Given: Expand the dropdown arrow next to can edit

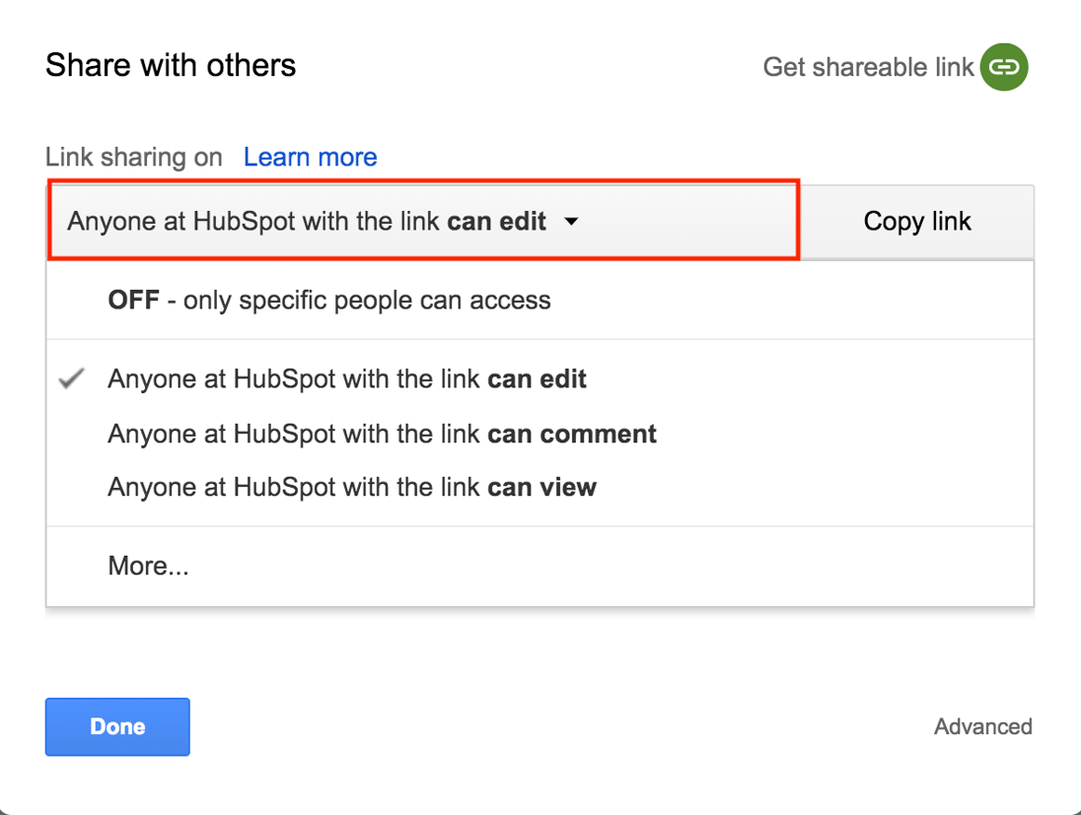Looking at the screenshot, I should pos(571,222).
